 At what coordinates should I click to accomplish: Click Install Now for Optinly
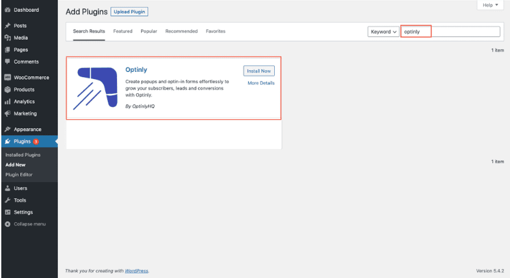pos(259,71)
